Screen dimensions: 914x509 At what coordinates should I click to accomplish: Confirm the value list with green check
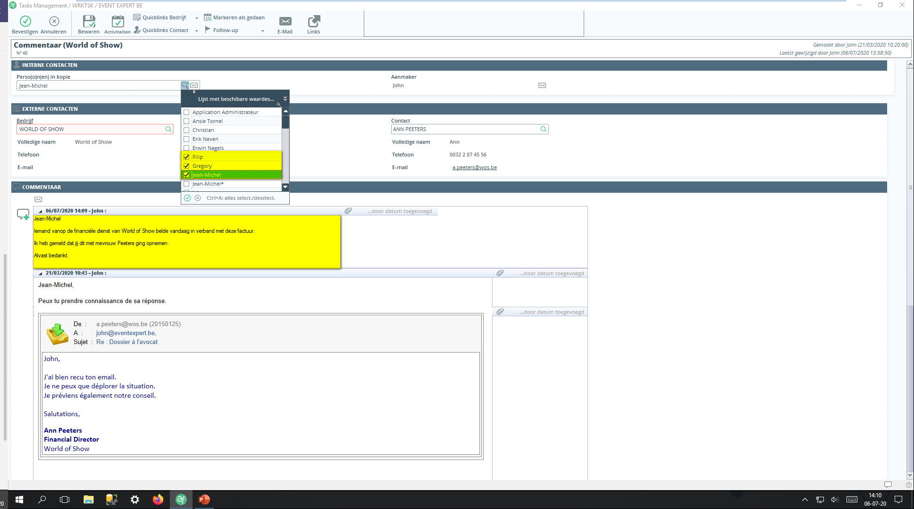pos(187,198)
